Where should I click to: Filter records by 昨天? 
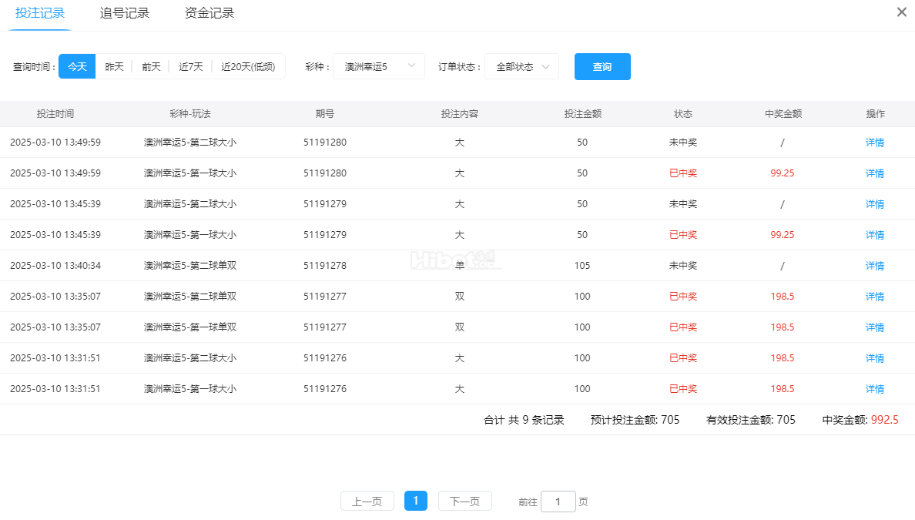point(114,67)
